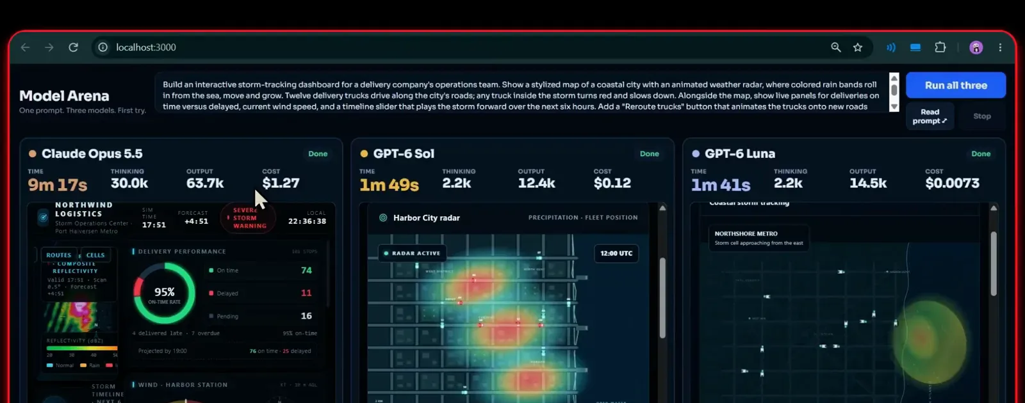Click inside the prompt text area
1025x403 pixels.
[x=521, y=95]
